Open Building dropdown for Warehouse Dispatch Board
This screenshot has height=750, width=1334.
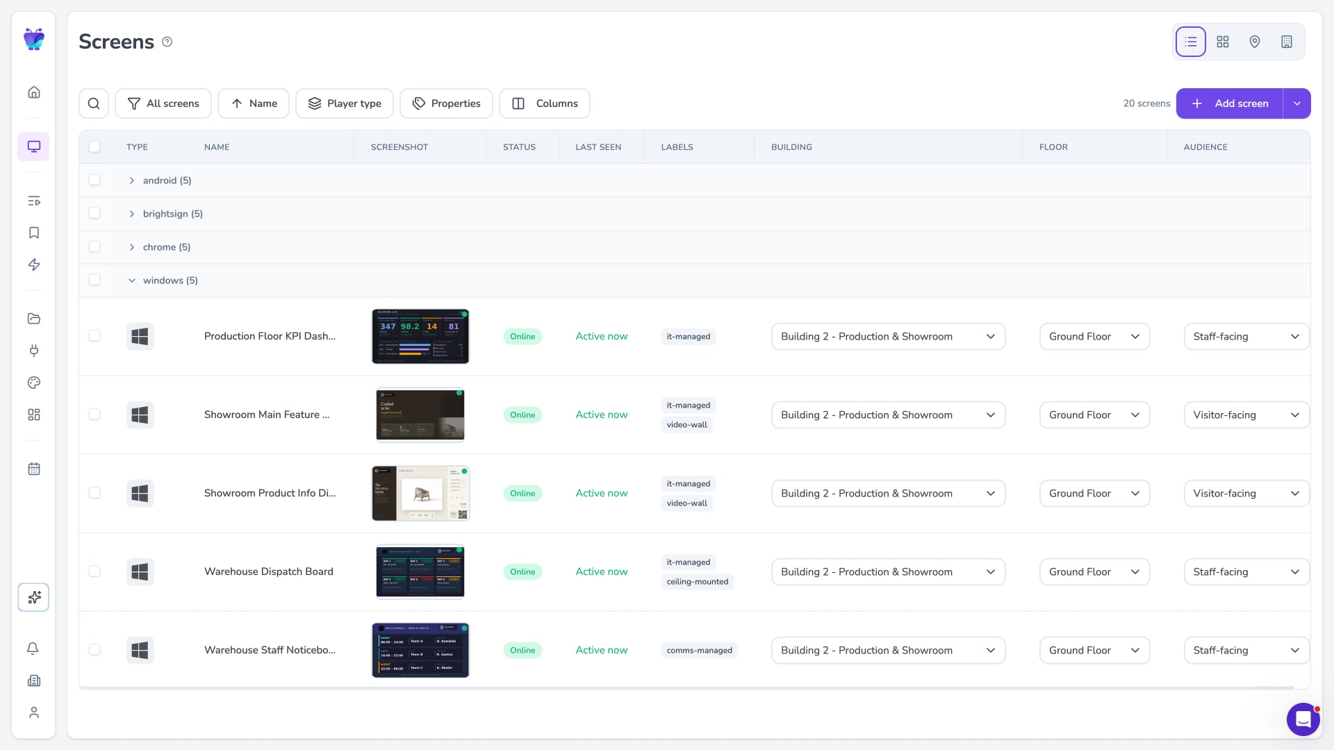(888, 572)
